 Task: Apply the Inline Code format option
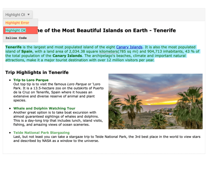(x=16, y=38)
